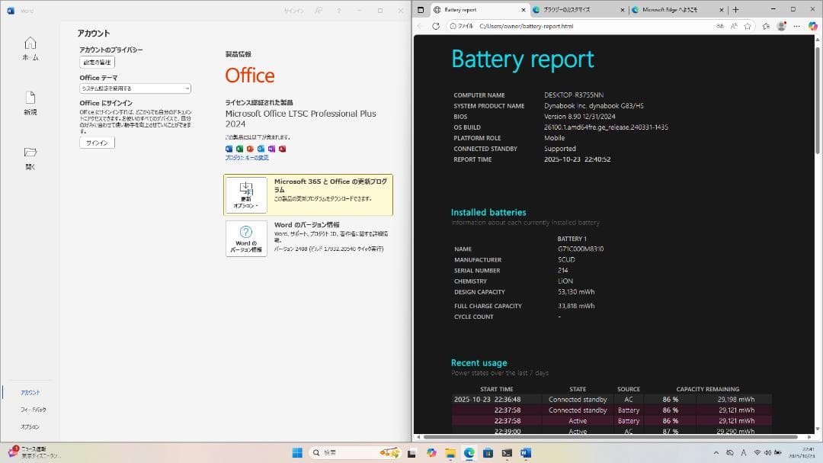Open Copilot from the Edge toolbar

coord(813,25)
